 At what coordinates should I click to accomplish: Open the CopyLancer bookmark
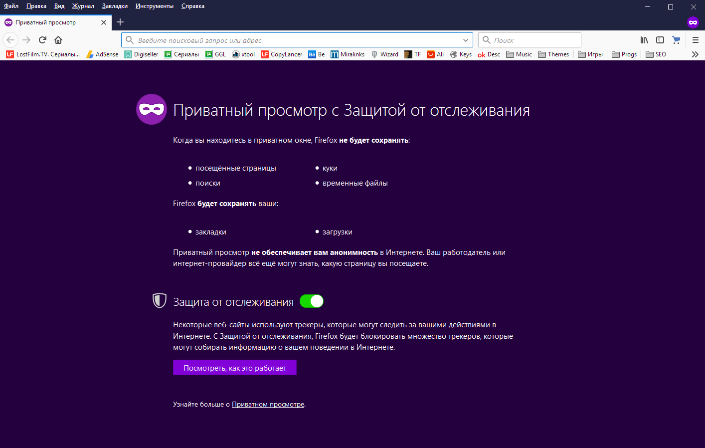tap(282, 54)
